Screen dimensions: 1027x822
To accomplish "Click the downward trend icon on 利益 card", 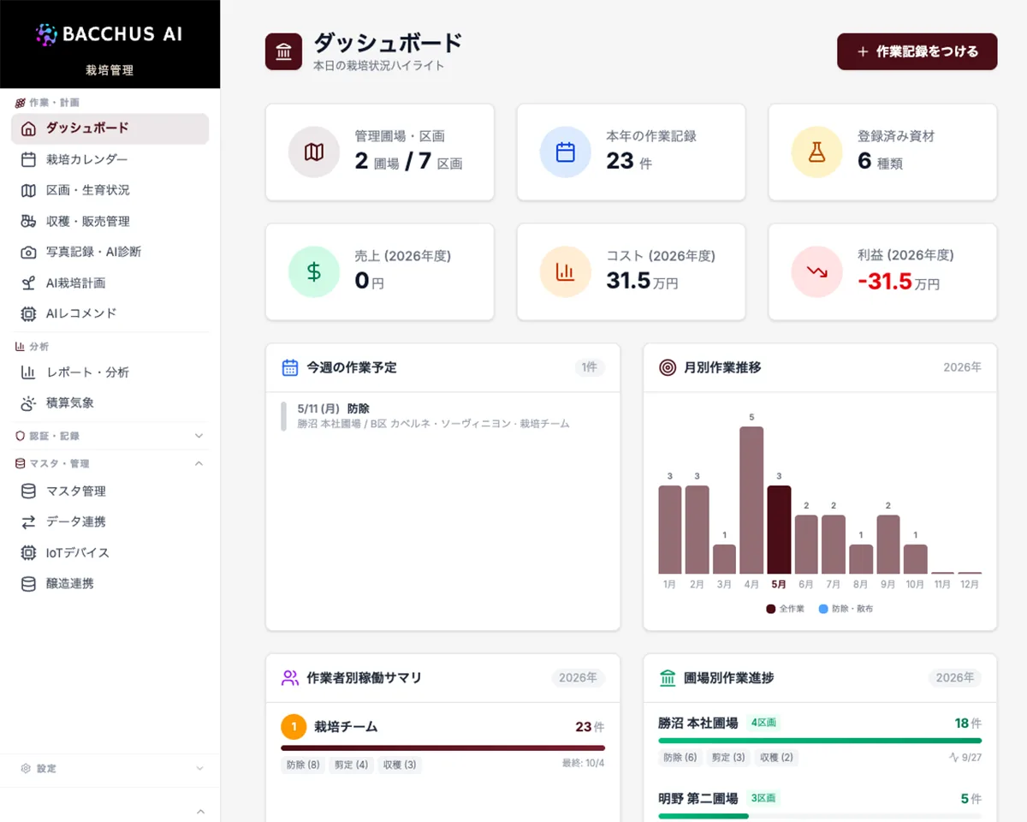I will click(x=817, y=272).
